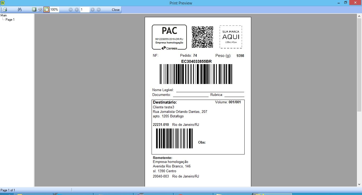362x195 pixels.
Task: Click 'sl. 1390 Centro' text
Action: [x=165, y=171]
